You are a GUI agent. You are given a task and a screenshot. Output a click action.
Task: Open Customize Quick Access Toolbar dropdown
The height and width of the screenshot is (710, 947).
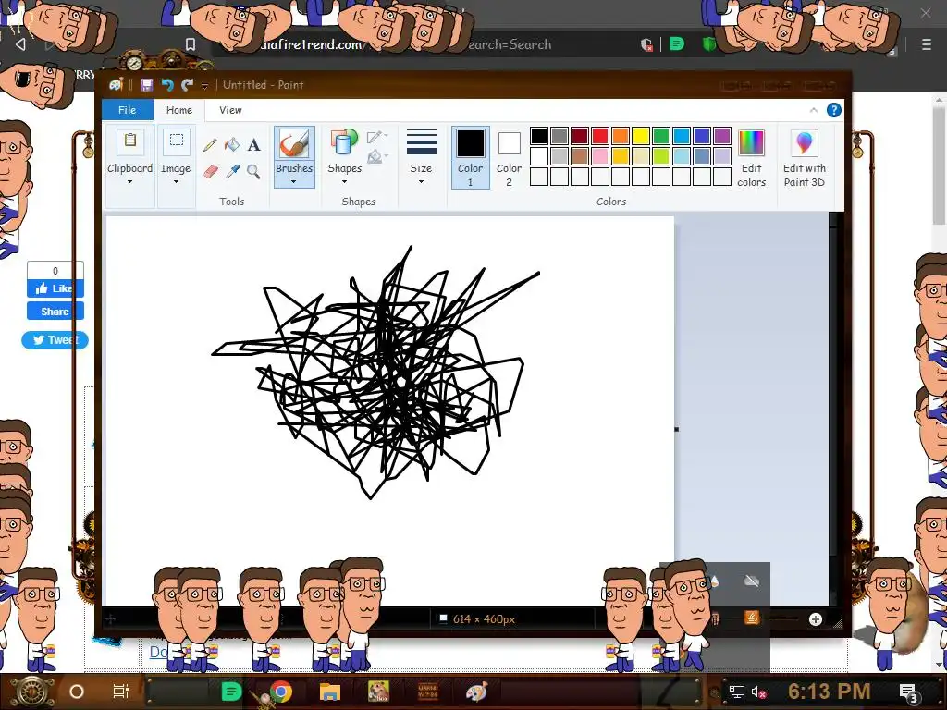204,86
